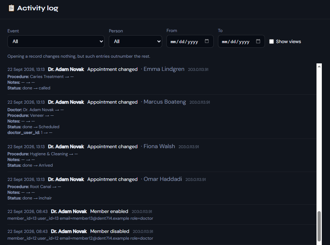Click timestamp of the Member enabled entry
Image resolution: width=330 pixels, height=245 pixels.
tap(28, 212)
